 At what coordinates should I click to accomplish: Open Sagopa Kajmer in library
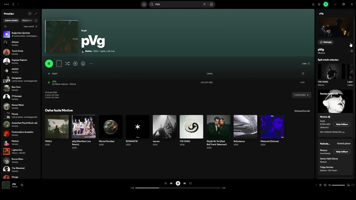tap(21, 61)
